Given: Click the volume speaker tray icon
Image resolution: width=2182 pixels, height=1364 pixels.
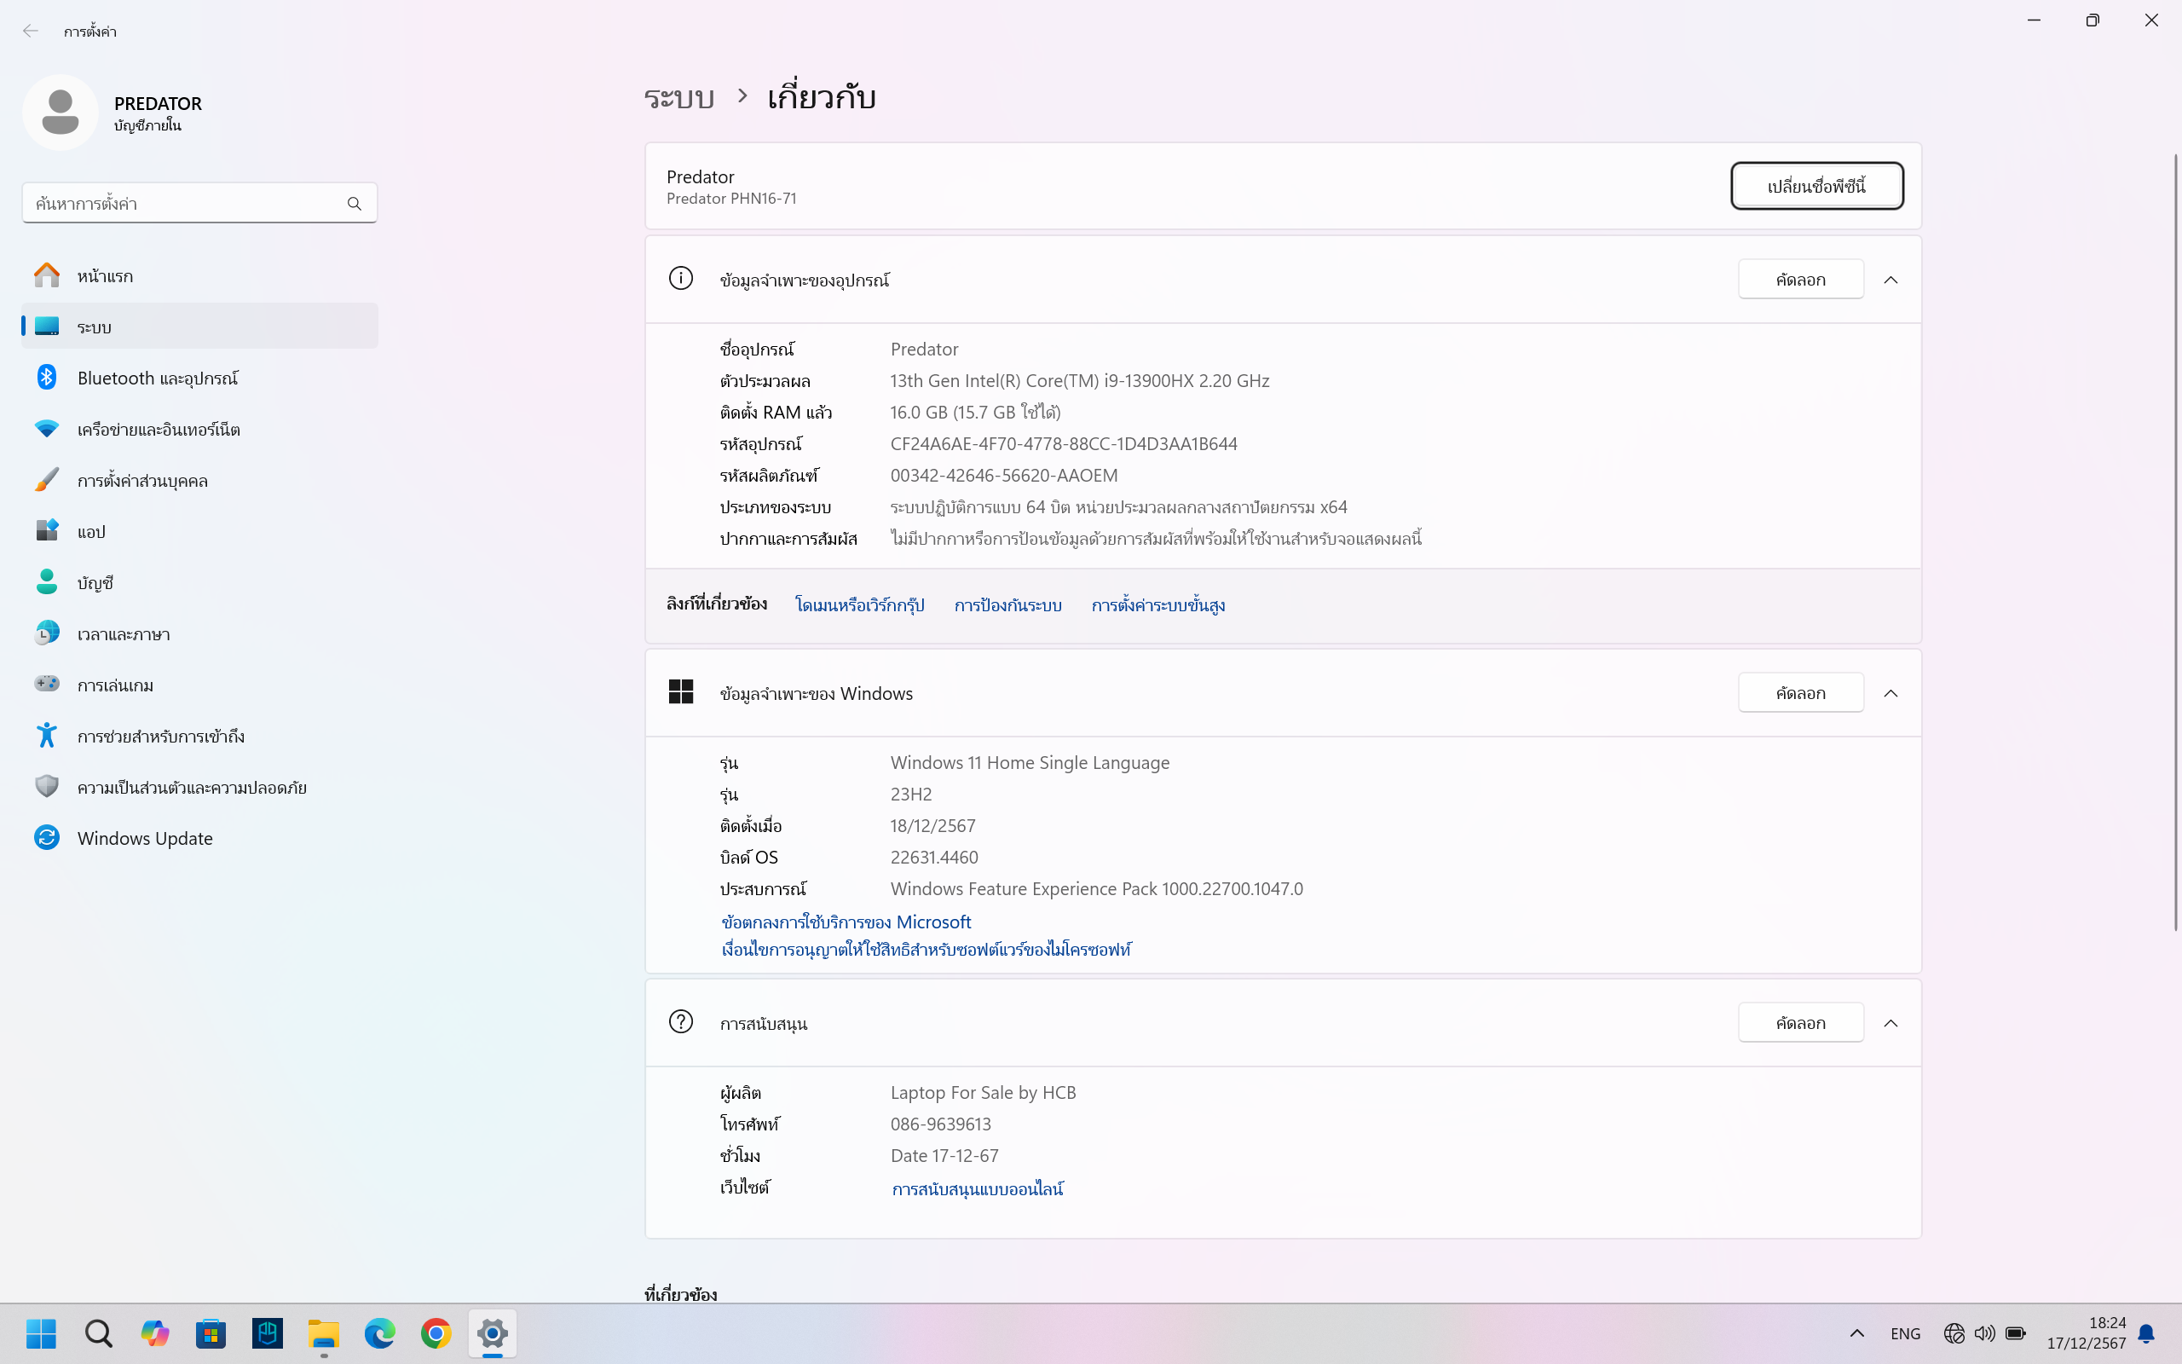Looking at the screenshot, I should [x=1984, y=1333].
